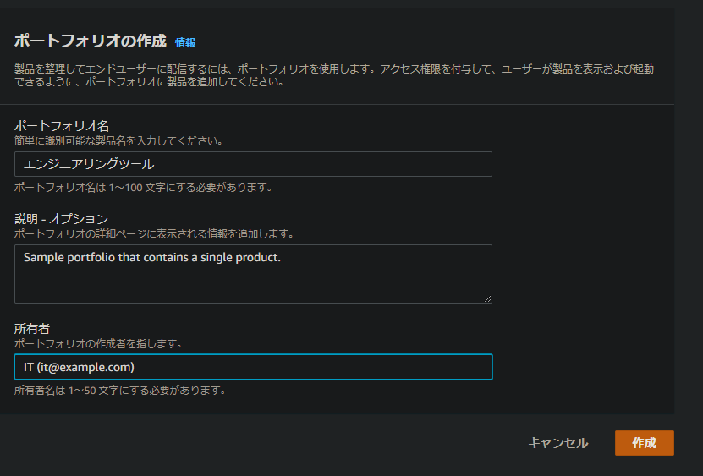Open the 情報 info link
This screenshot has height=476, width=703.
(185, 42)
